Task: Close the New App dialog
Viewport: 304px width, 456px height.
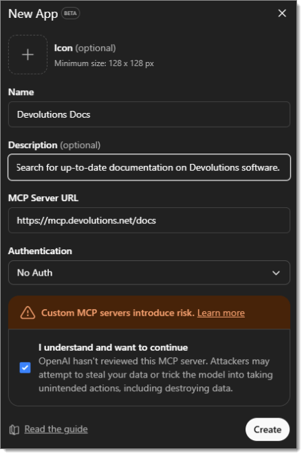Action: tap(282, 13)
